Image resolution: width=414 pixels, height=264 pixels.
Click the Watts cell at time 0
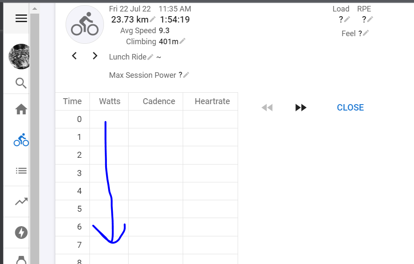pyautogui.click(x=109, y=119)
